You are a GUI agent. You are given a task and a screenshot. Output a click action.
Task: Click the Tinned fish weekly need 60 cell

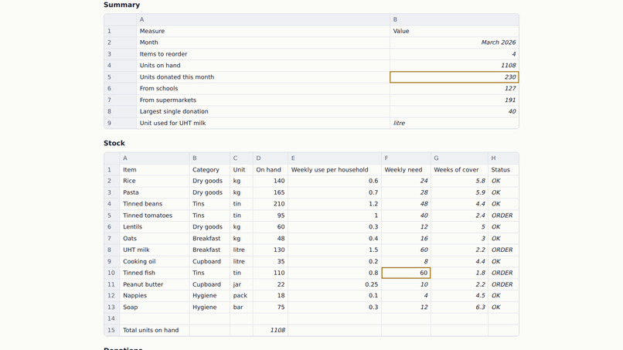[x=406, y=273]
